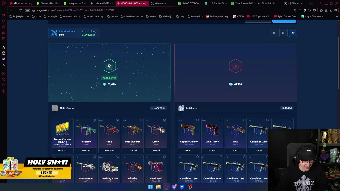Open the CEIDG bookmark
340x191 pixels.
click(x=239, y=16)
